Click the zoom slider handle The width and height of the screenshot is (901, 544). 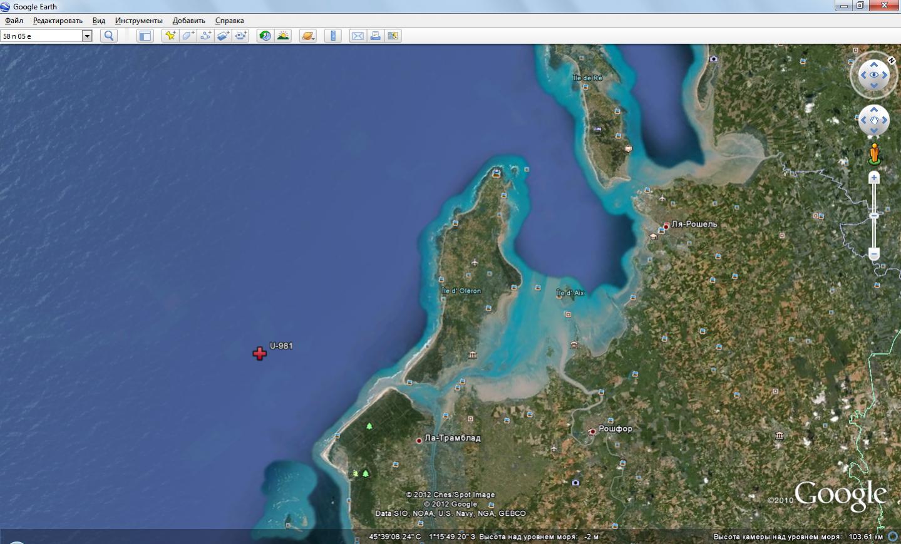click(x=874, y=215)
